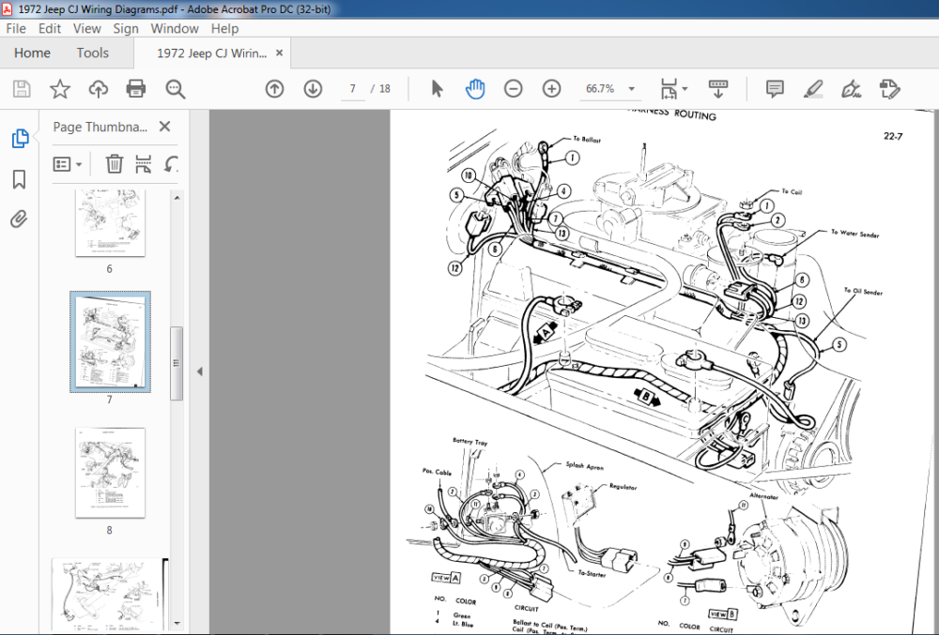
Task: Zoom in with the plus button
Action: 551,89
